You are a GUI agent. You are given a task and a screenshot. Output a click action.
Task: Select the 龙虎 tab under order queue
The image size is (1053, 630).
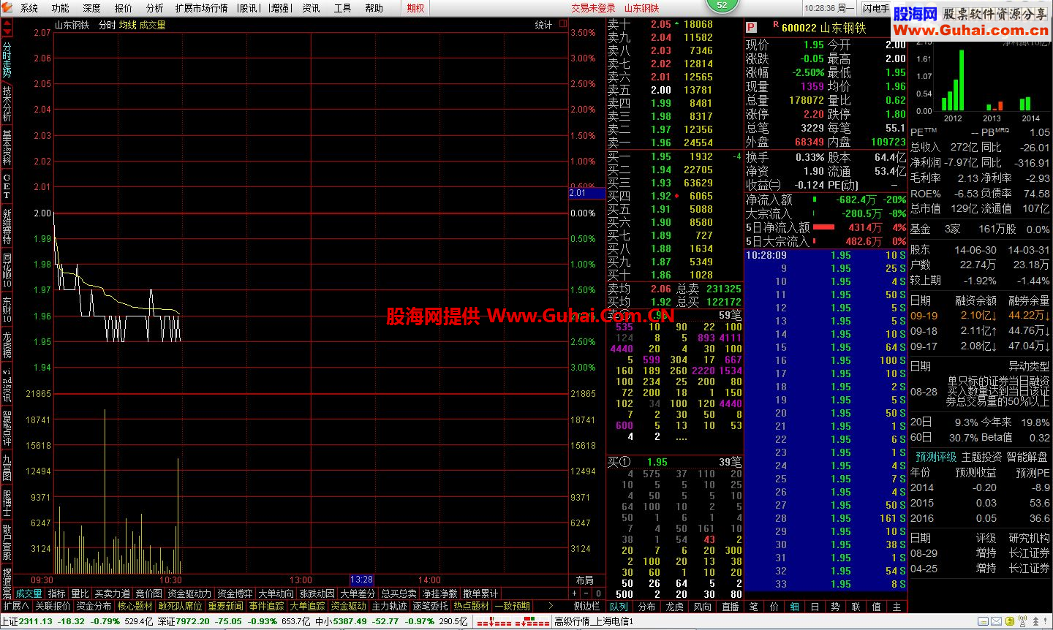[x=674, y=607]
